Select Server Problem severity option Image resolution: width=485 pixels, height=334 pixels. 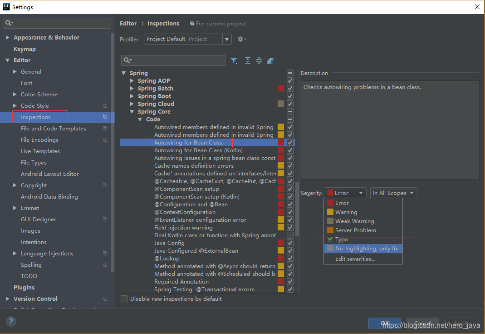(363, 230)
